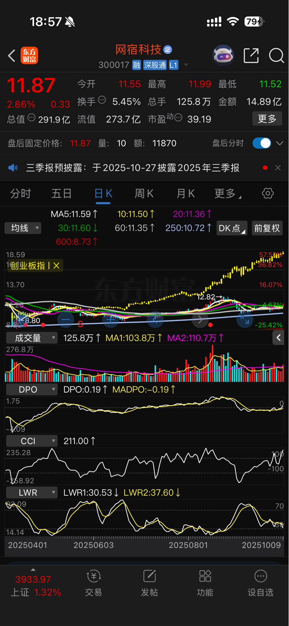Open the 发帖 post tab
The height and width of the screenshot is (626, 289).
[149, 583]
